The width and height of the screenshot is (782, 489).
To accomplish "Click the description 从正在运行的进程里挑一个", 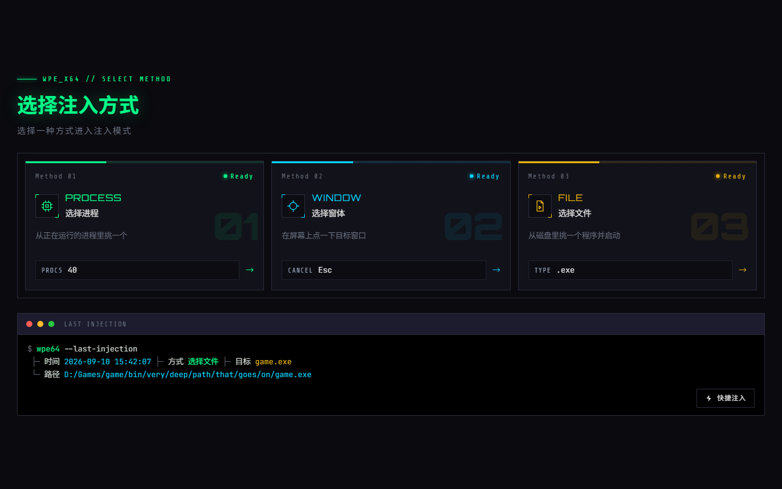I will tap(81, 235).
